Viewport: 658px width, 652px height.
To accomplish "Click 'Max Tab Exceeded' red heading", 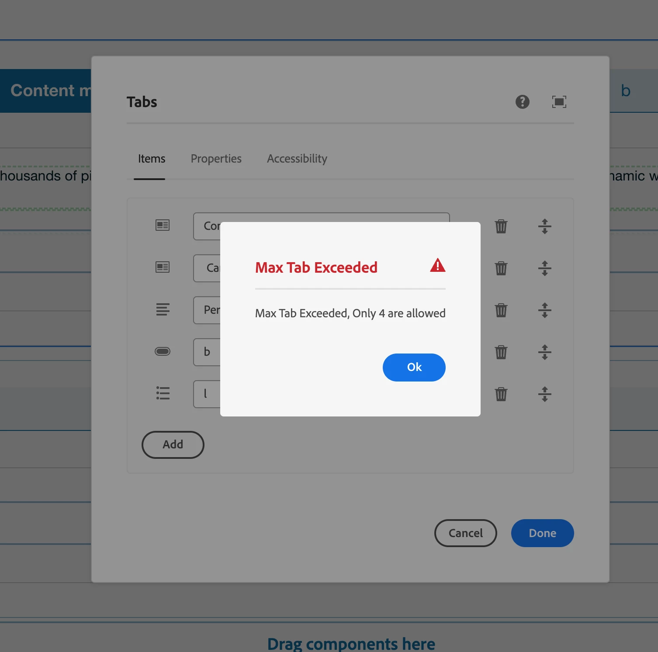I will click(x=316, y=267).
